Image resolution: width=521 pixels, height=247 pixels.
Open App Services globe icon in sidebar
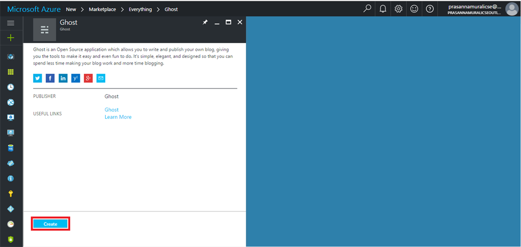click(11, 103)
